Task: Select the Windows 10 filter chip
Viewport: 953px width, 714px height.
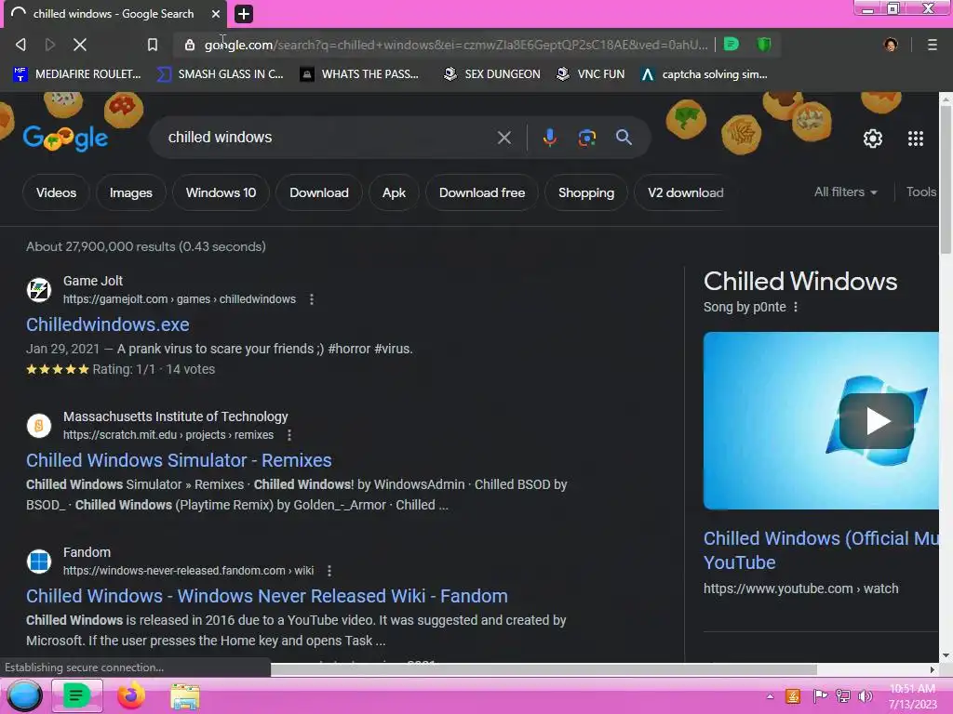Action: click(x=221, y=192)
